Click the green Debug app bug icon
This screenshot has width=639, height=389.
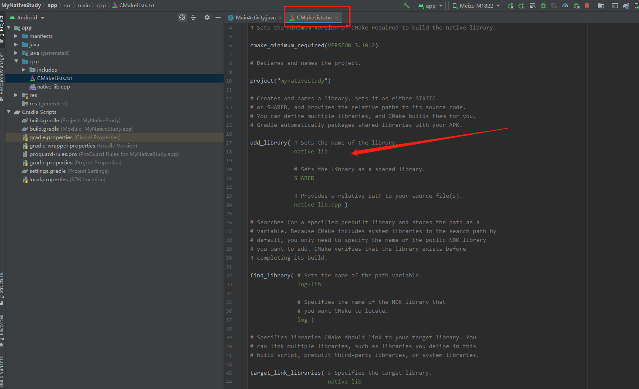(x=543, y=5)
